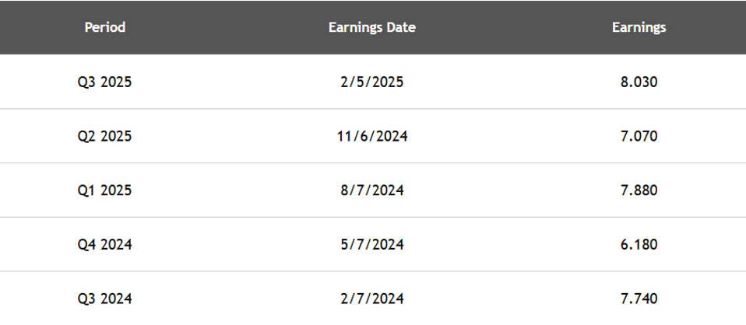Click the 11/6/2024 earnings date
Image resolution: width=746 pixels, height=325 pixels.
pyautogui.click(x=372, y=136)
